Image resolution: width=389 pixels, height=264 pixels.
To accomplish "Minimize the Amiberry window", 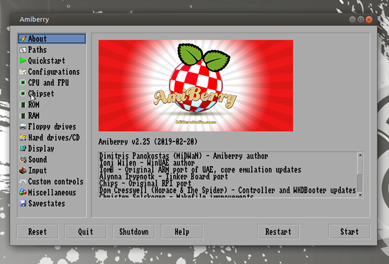I will (352, 20).
